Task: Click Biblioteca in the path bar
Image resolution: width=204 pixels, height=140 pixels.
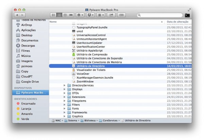Action: [x=88, y=121]
